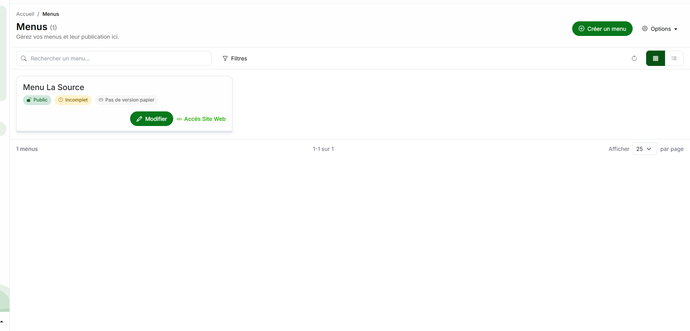Open the Accès Site Web link
The width and height of the screenshot is (690, 331).
[x=204, y=119]
